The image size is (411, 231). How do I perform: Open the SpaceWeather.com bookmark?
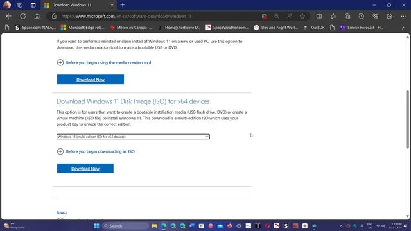pos(227,27)
